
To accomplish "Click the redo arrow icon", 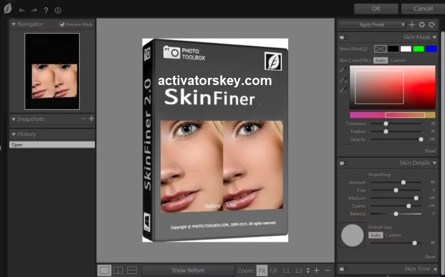I will 34,11.
